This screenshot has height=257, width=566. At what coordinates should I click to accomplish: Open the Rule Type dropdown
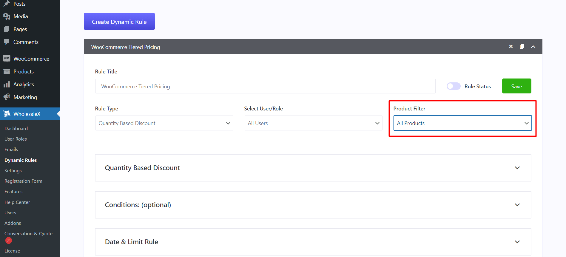(x=164, y=123)
